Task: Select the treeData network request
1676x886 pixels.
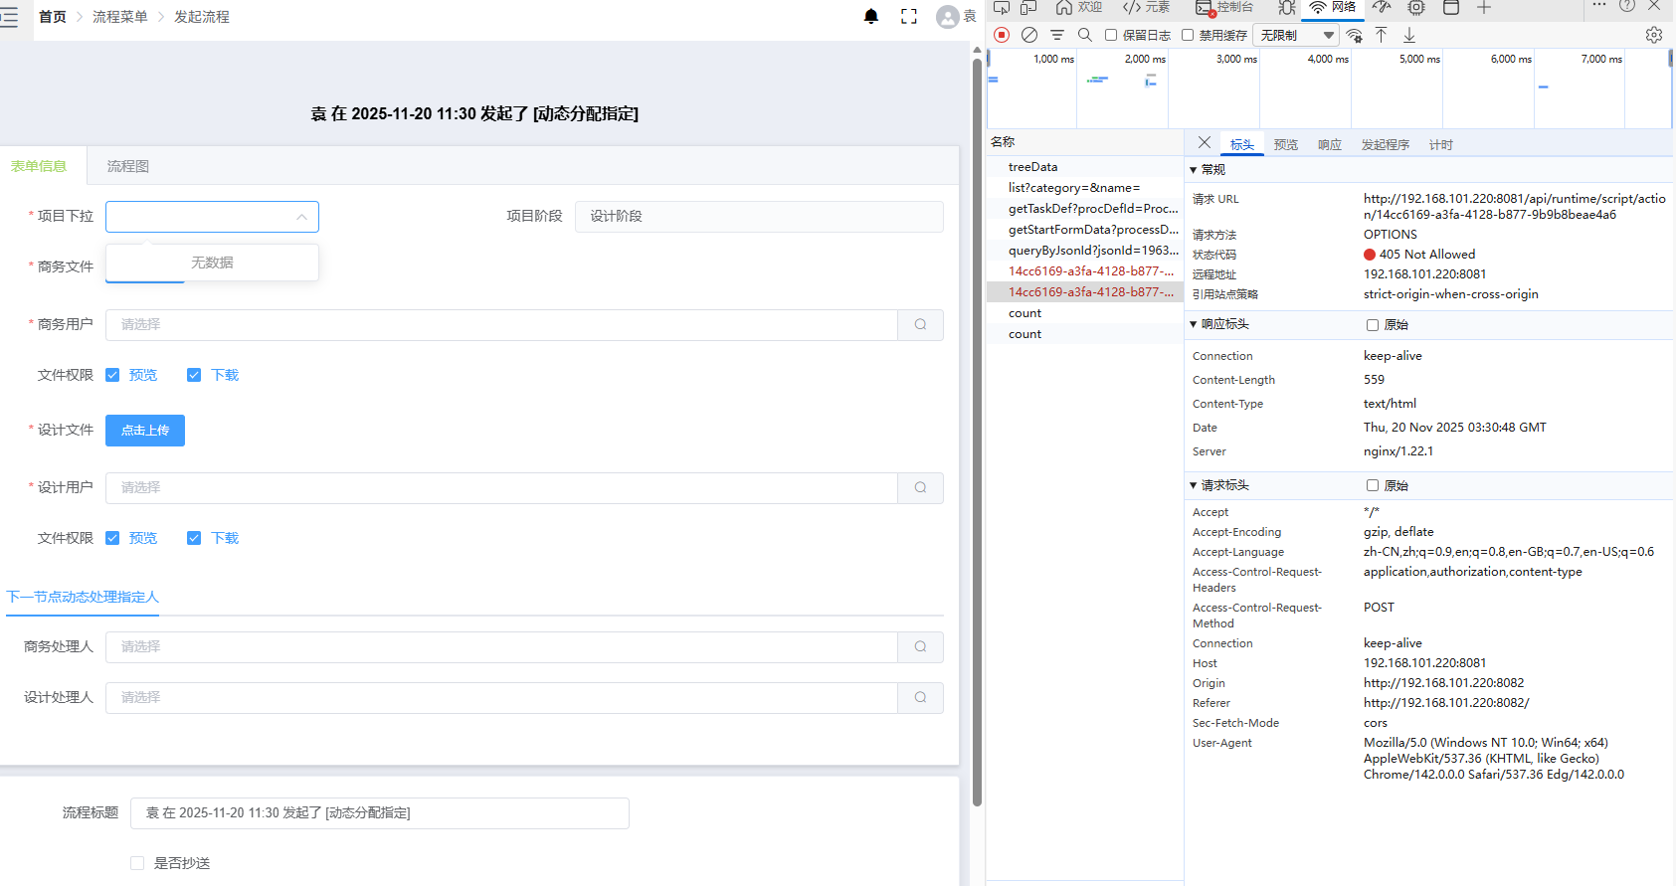Action: [x=1085, y=167]
